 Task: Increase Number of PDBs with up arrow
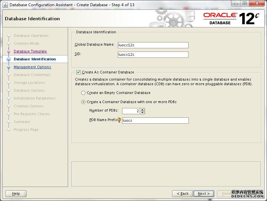pyautogui.click(x=142, y=110)
